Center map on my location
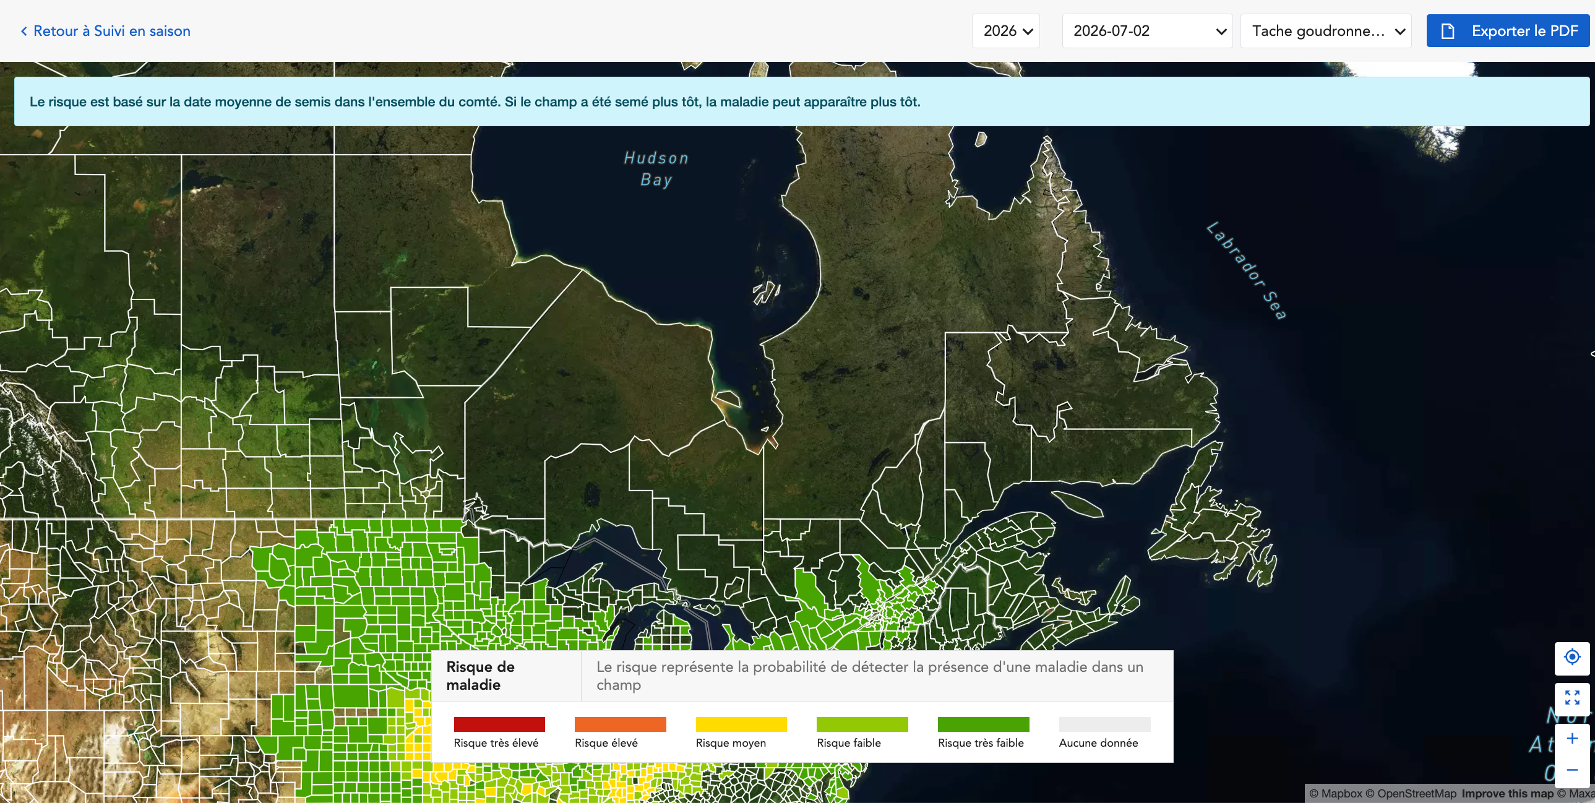The image size is (1595, 803). [1572, 657]
